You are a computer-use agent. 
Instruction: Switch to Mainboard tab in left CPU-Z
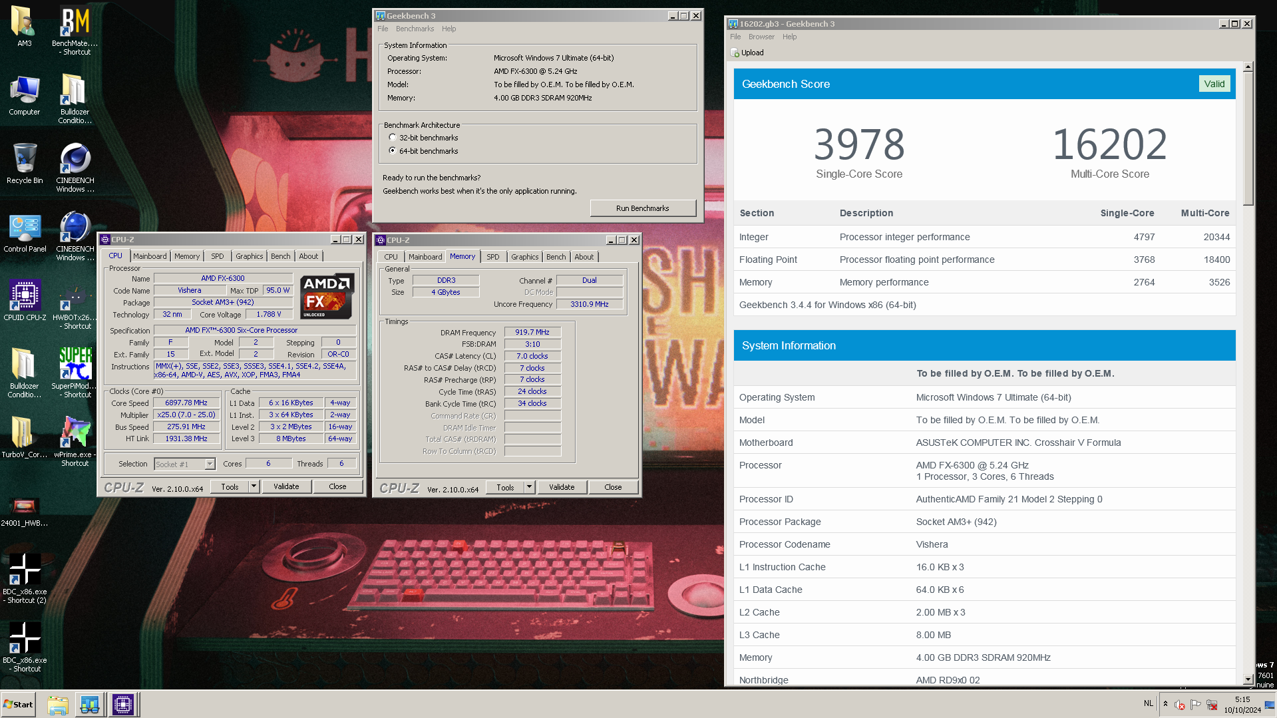tap(150, 256)
